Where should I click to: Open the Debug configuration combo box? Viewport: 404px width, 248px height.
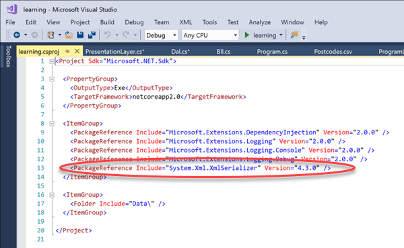161,35
